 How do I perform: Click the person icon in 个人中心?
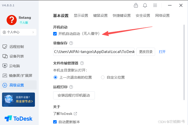(4, 32)
